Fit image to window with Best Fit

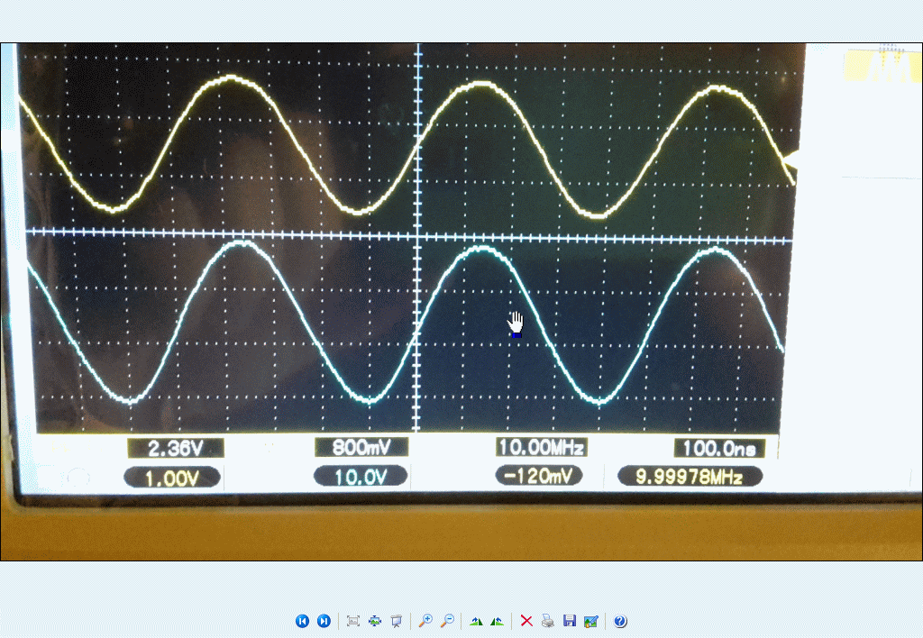pyautogui.click(x=353, y=621)
